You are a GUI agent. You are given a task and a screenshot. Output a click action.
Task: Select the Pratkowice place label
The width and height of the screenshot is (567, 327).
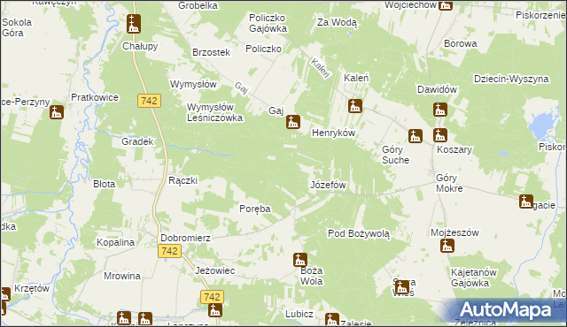tap(95, 97)
